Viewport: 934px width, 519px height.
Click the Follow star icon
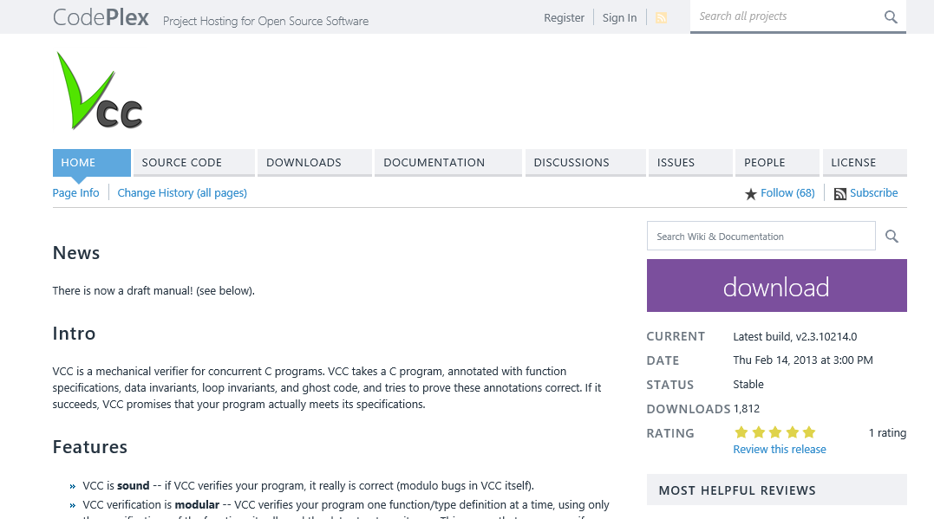tap(750, 194)
